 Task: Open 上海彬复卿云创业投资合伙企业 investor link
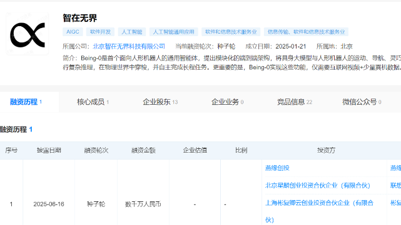point(320,211)
